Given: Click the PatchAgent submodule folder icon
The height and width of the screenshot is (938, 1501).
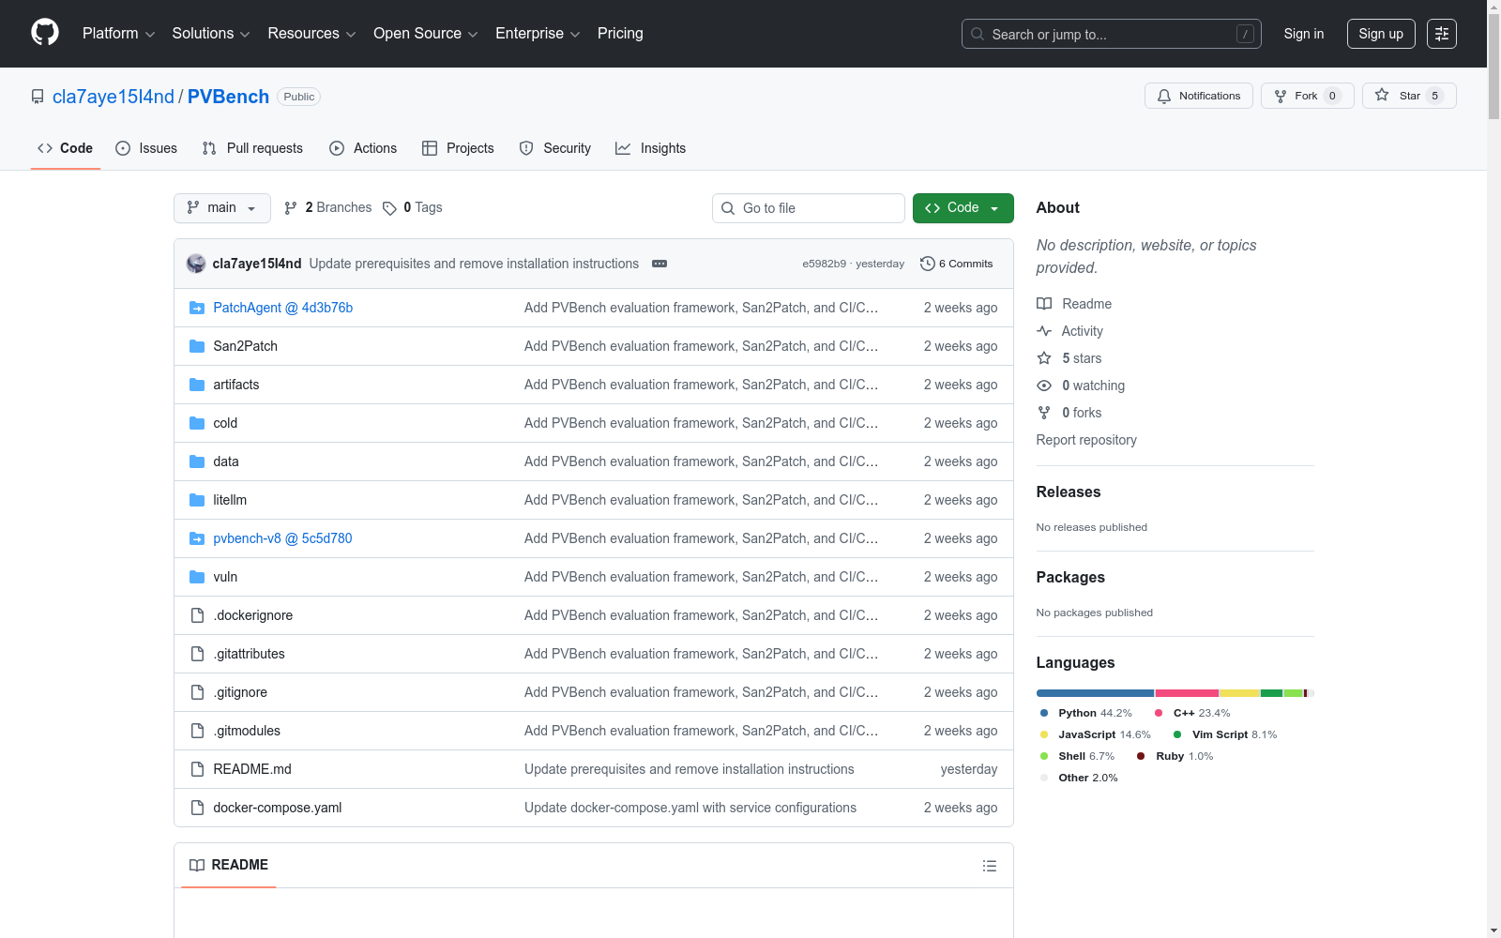Looking at the screenshot, I should (x=197, y=308).
